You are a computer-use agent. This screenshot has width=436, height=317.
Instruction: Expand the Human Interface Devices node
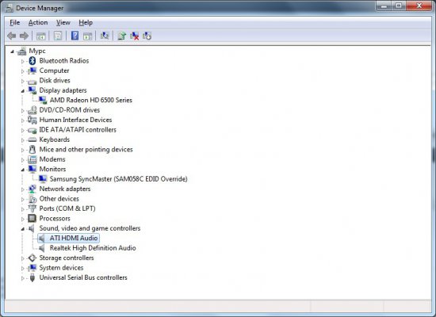23,120
